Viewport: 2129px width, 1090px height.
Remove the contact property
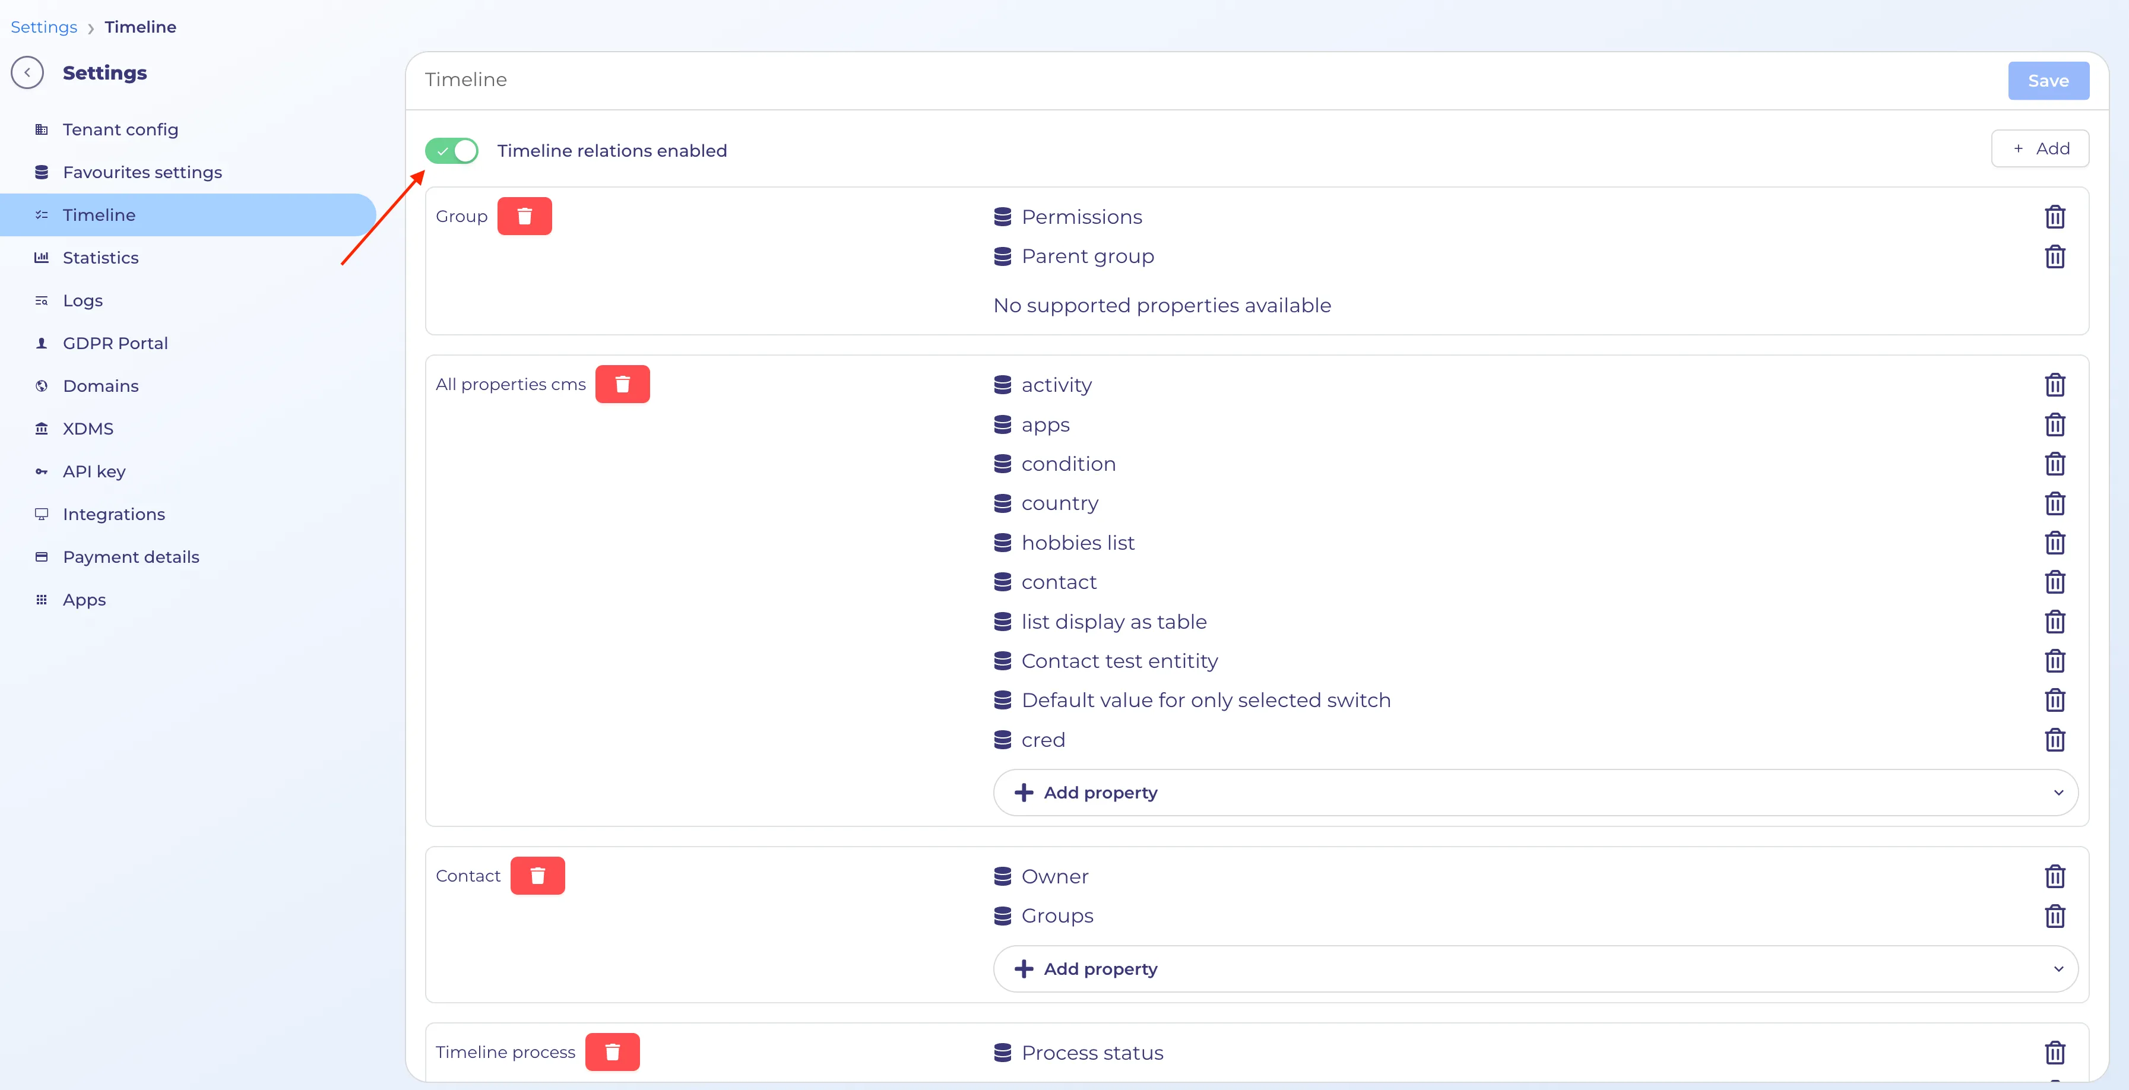(2055, 582)
